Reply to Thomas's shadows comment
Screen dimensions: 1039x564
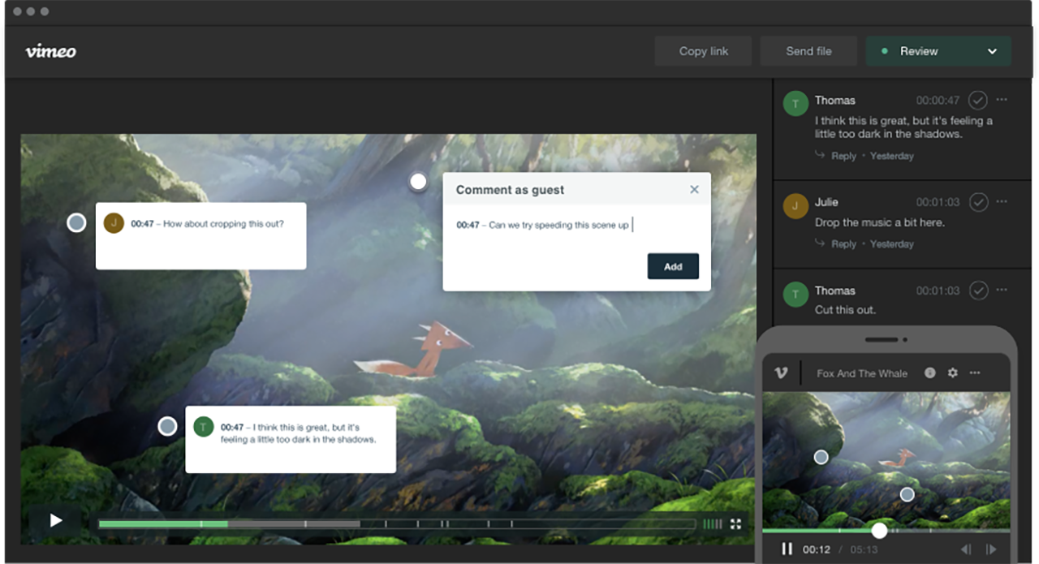[x=843, y=156]
